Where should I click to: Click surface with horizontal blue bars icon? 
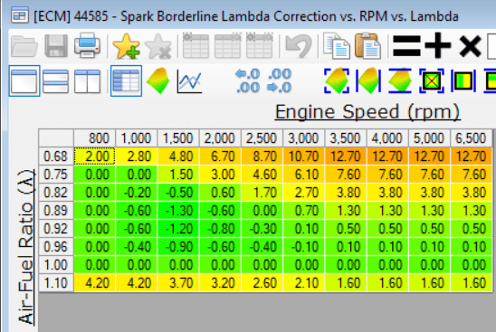pos(400,81)
